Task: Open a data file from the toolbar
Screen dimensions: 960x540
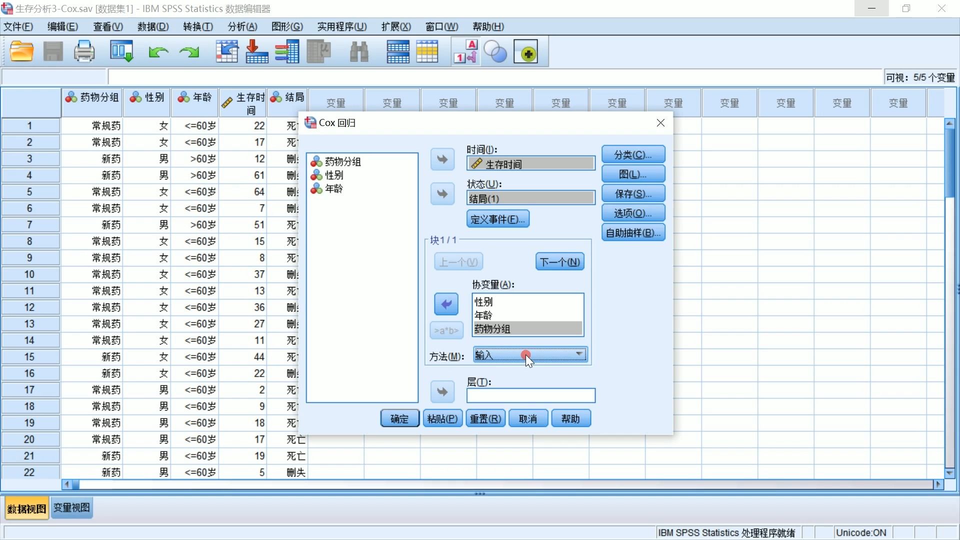Action: coord(21,51)
